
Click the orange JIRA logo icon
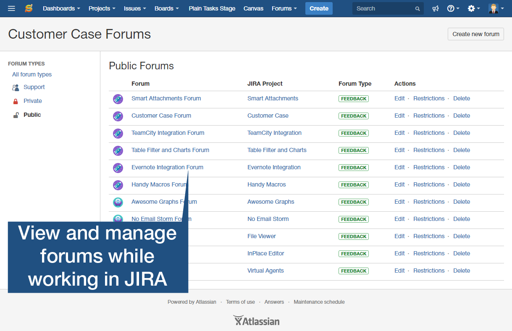[x=29, y=8]
